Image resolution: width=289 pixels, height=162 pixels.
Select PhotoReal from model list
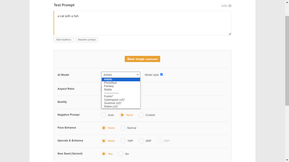tap(110, 83)
